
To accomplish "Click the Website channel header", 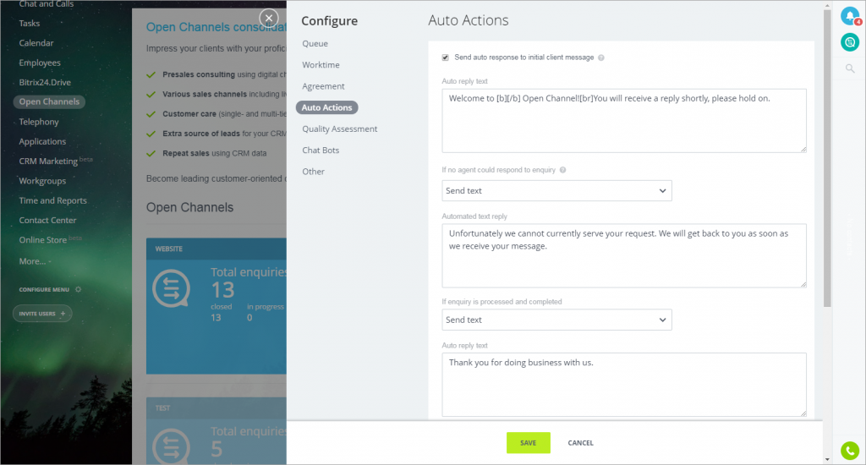I will point(216,249).
